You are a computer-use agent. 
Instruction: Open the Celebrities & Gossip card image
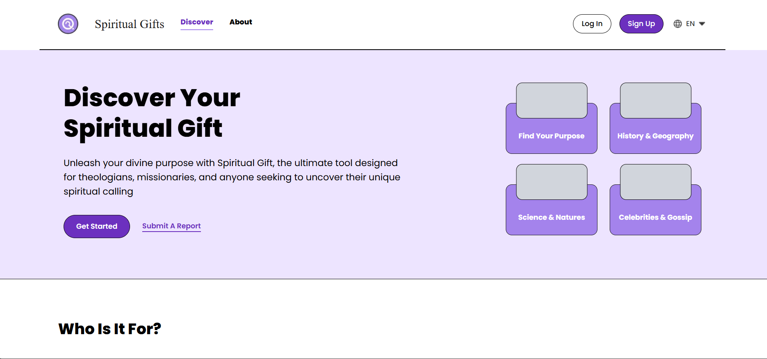655,182
